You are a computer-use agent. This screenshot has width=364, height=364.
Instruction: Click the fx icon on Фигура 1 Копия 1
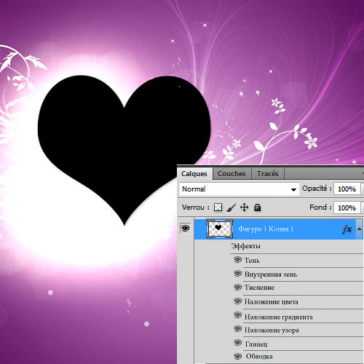[347, 229]
